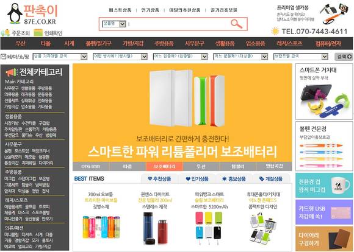
Task: Switch to the 계절상품 tab
Action: (x=271, y=179)
